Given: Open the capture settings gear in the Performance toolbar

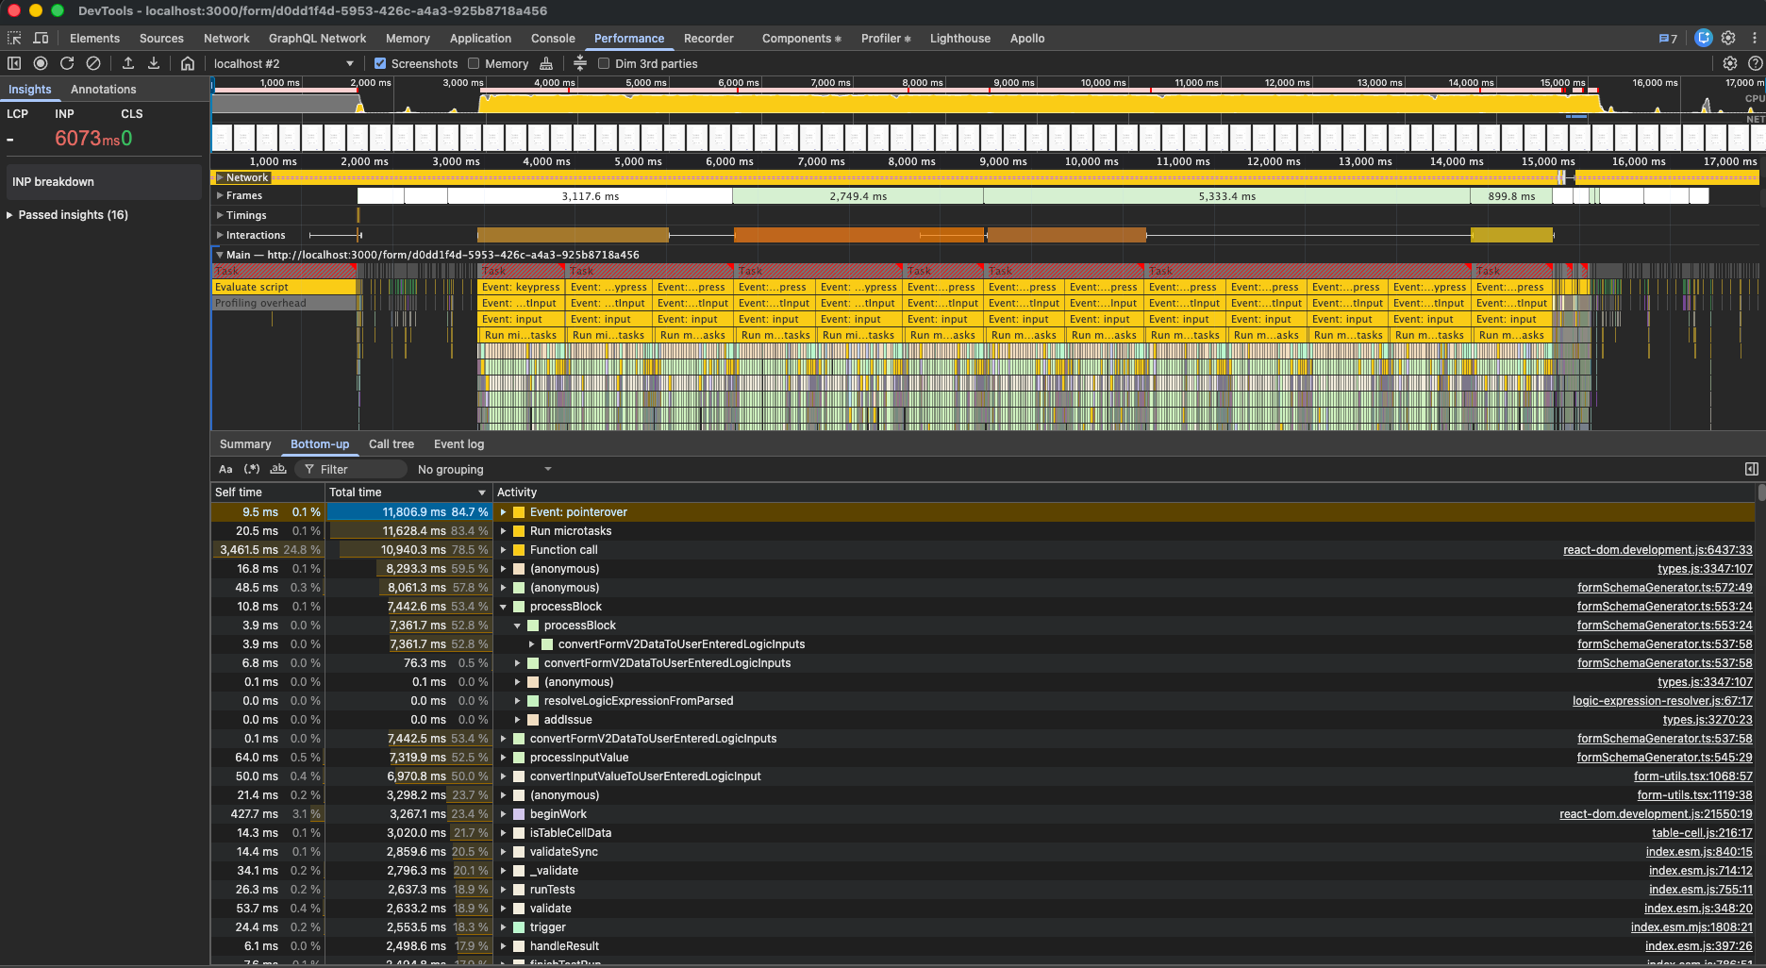Looking at the screenshot, I should point(1729,63).
